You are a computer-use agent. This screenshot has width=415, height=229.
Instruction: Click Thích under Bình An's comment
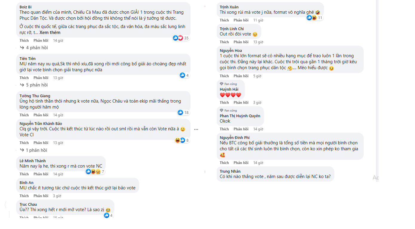click(x=24, y=196)
